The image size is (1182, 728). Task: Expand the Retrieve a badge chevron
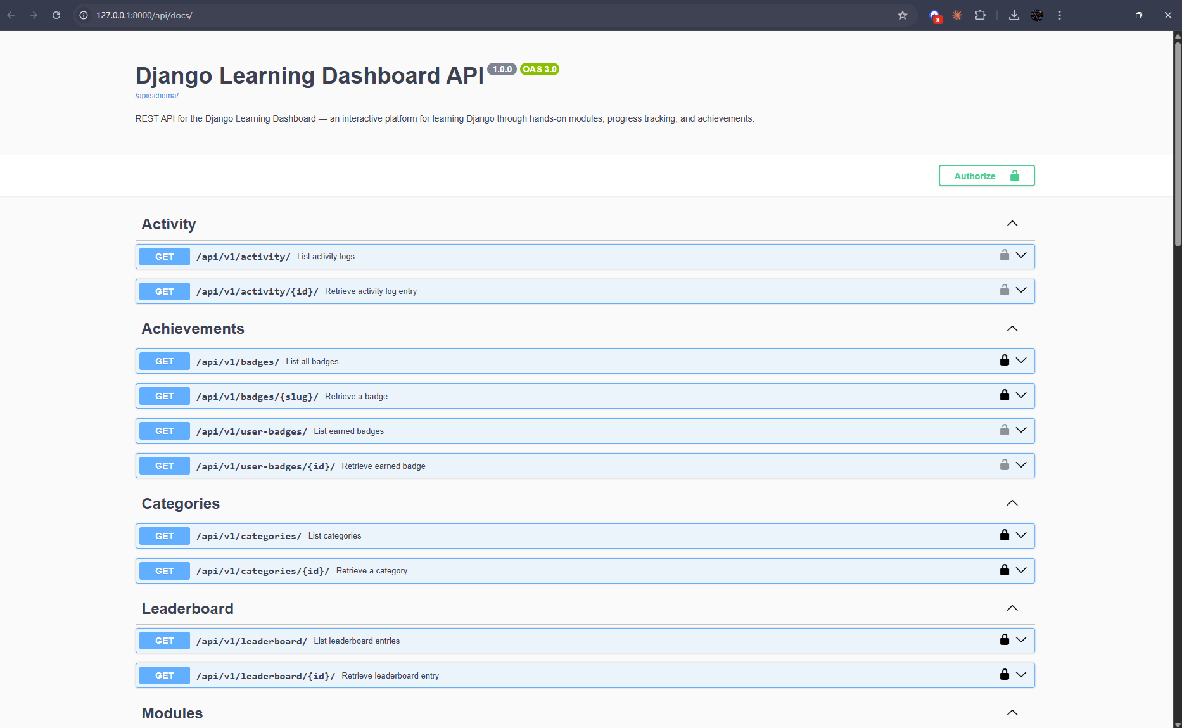[x=1021, y=395]
